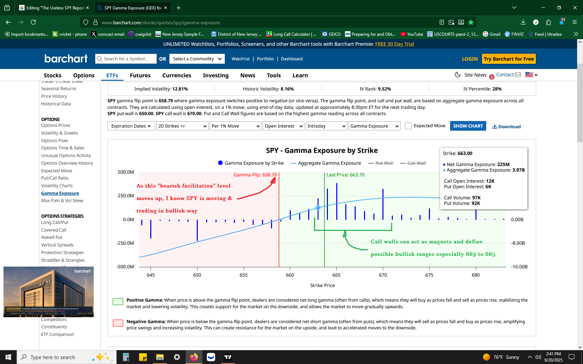Click the browser back arrow
This screenshot has width=583, height=364.
coord(8,22)
